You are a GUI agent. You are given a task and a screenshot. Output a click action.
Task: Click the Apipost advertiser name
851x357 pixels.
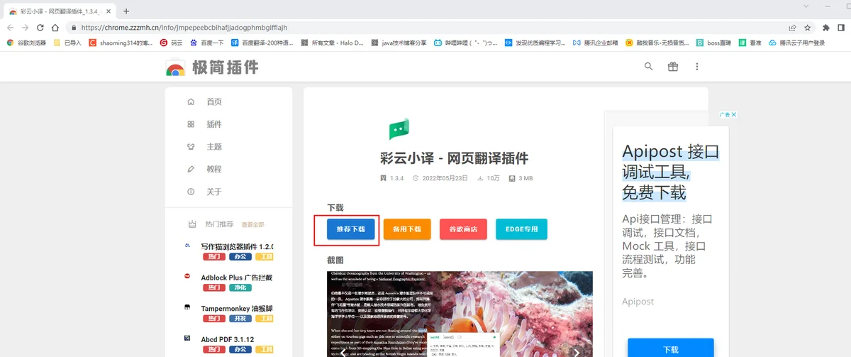click(x=638, y=301)
